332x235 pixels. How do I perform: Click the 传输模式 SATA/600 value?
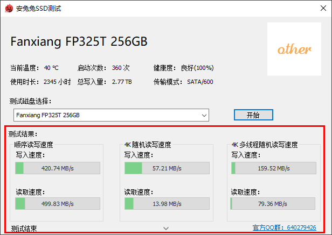tap(200, 82)
